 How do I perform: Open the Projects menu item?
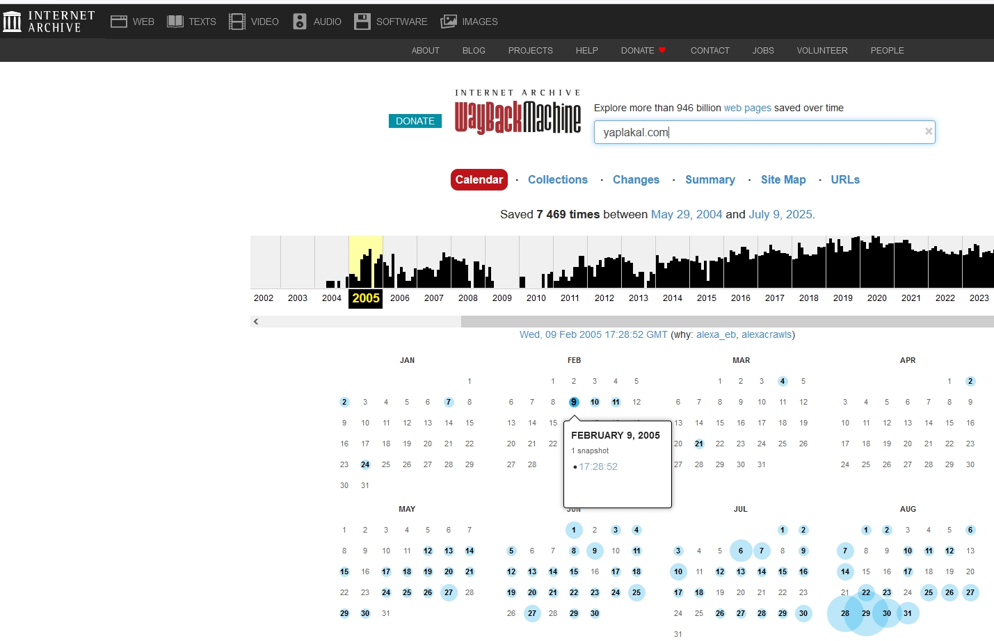coord(531,51)
